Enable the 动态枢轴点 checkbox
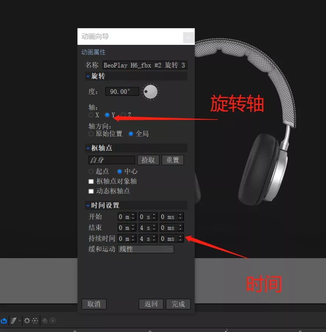The height and width of the screenshot is (332, 326). tap(91, 191)
